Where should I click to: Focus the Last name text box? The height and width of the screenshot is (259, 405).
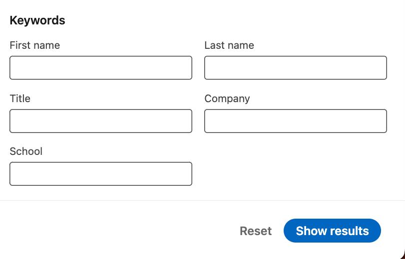coord(295,68)
